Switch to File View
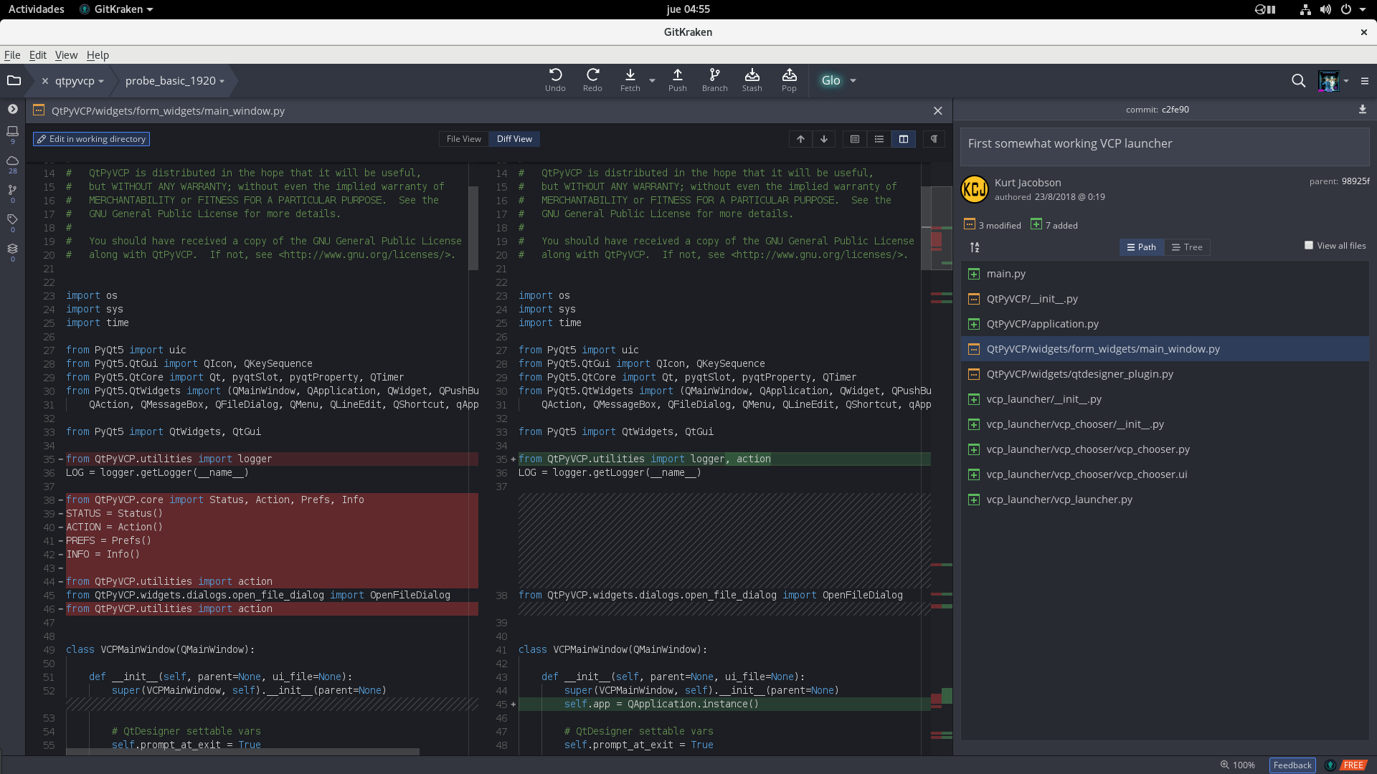Viewport: 1377px width, 774px height. click(x=463, y=139)
